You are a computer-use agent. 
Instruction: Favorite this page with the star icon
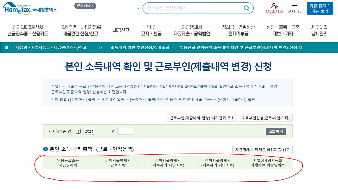pyautogui.click(x=301, y=48)
